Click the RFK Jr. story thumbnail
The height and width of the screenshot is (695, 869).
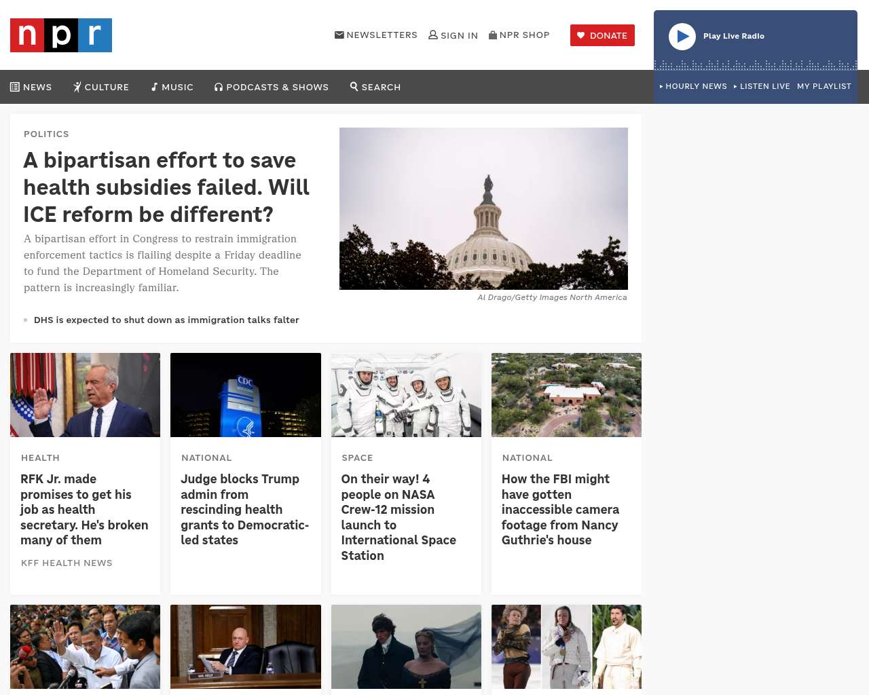[85, 395]
